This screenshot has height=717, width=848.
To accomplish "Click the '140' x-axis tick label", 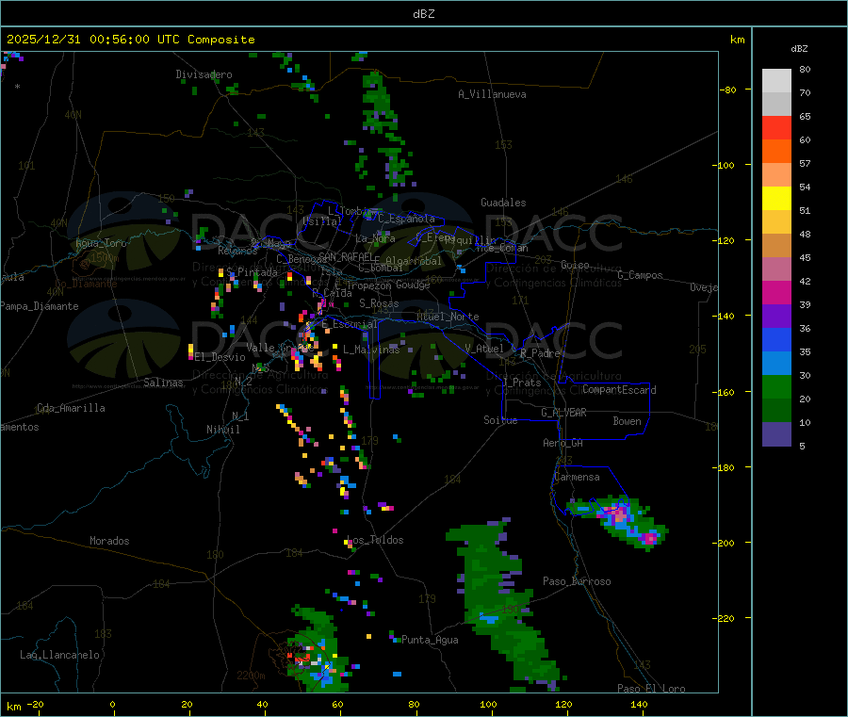I will coord(639,704).
